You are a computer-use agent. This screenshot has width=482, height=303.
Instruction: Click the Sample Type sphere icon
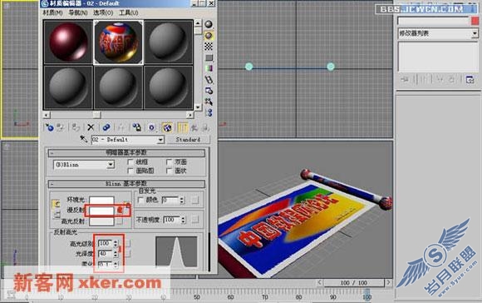click(x=209, y=24)
